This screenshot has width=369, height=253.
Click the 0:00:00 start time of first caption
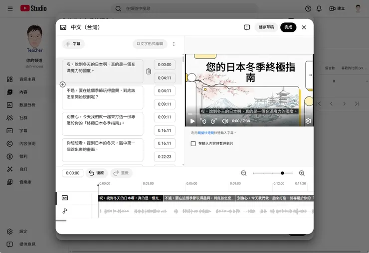coord(165,65)
